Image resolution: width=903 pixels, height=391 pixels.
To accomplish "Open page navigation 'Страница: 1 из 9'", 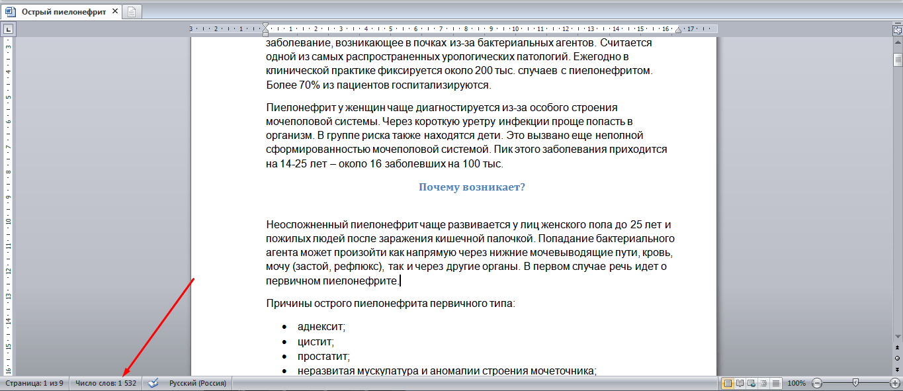I will [34, 383].
